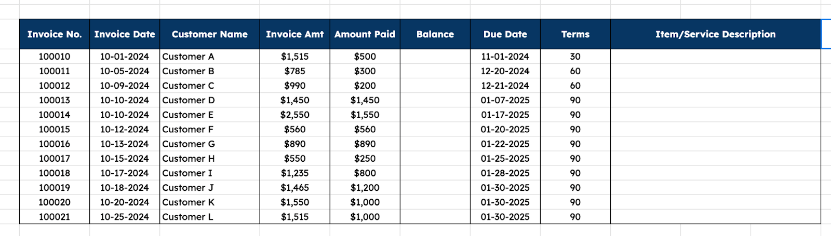Image resolution: width=831 pixels, height=236 pixels.
Task: Click invoice date 10-25-2024
Action: tap(125, 217)
